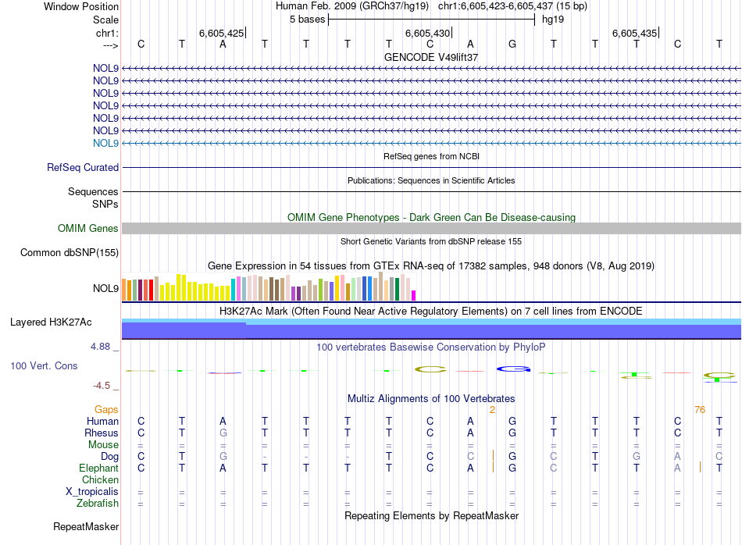Click the ---> sequence direction arrow label

click(x=110, y=45)
